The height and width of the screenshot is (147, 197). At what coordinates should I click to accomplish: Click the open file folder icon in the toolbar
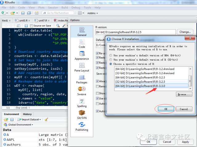(x=13, y=13)
